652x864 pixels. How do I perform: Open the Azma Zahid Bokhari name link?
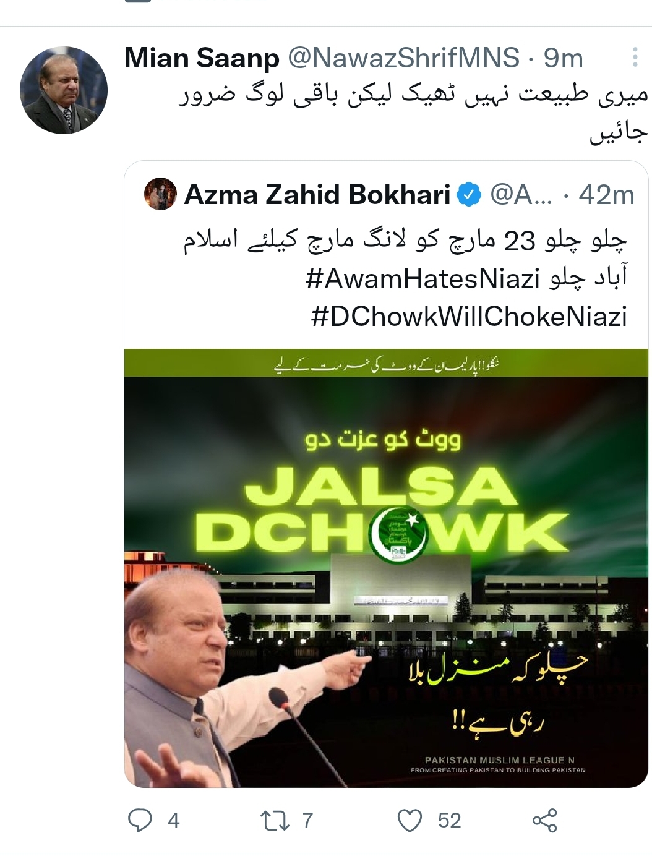point(317,195)
